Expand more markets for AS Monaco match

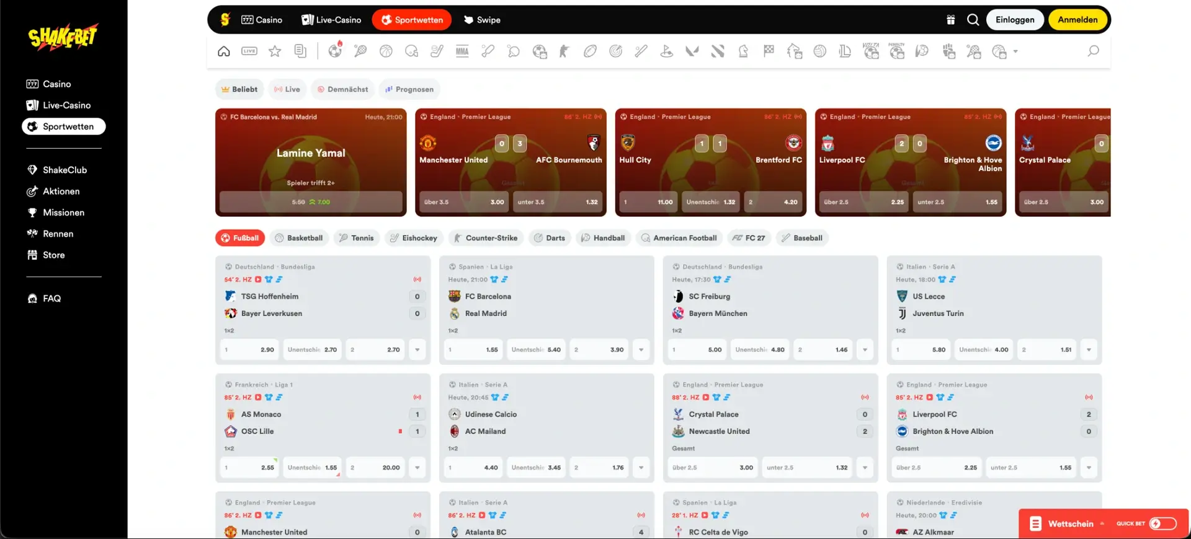pyautogui.click(x=417, y=468)
